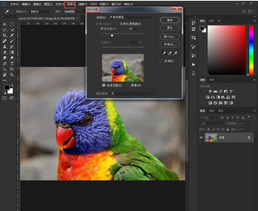Open the 文件(F) menu
The image size is (258, 211).
coord(14,4)
